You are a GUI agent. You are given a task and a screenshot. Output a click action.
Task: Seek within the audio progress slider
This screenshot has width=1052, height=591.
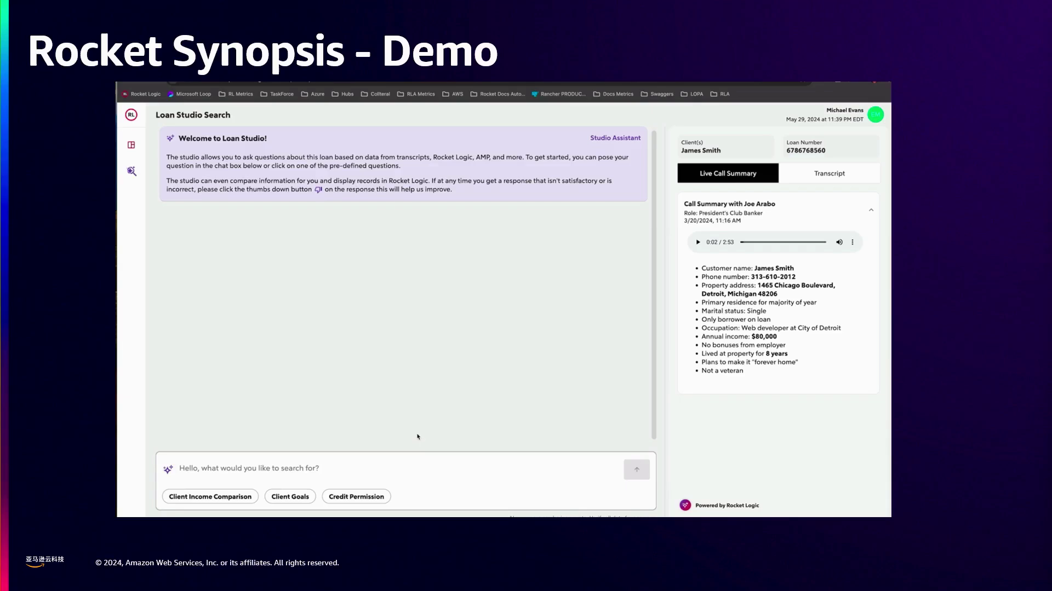click(x=783, y=242)
